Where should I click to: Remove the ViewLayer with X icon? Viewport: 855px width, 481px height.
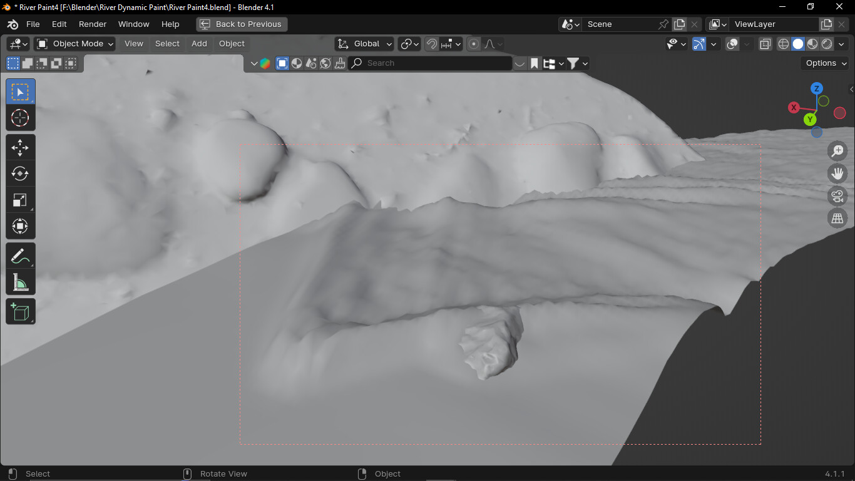pos(841,24)
